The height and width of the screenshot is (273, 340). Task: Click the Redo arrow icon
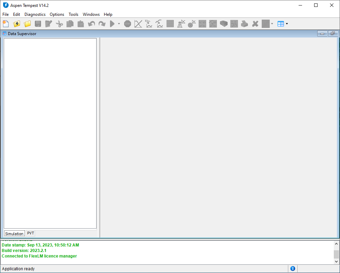tap(102, 24)
